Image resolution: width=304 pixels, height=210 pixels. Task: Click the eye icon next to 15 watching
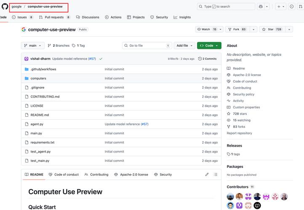tap(229, 120)
